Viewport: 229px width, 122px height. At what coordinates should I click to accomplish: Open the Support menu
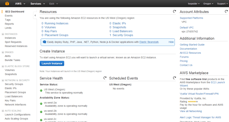point(222,4)
